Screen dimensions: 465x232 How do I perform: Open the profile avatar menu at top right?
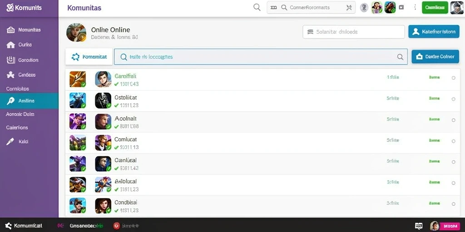[x=457, y=8]
